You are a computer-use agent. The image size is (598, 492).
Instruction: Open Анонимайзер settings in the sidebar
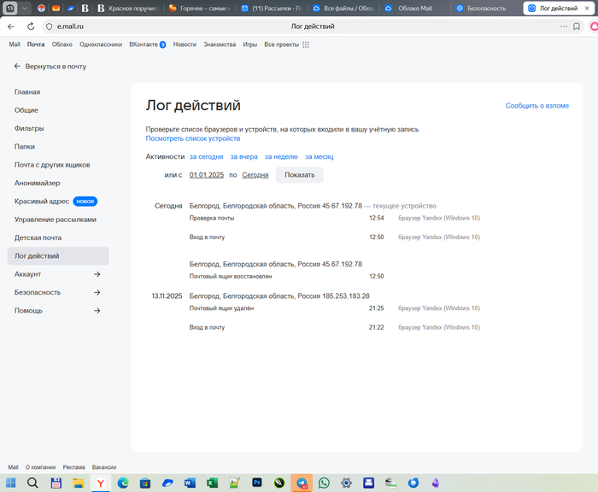coord(38,183)
